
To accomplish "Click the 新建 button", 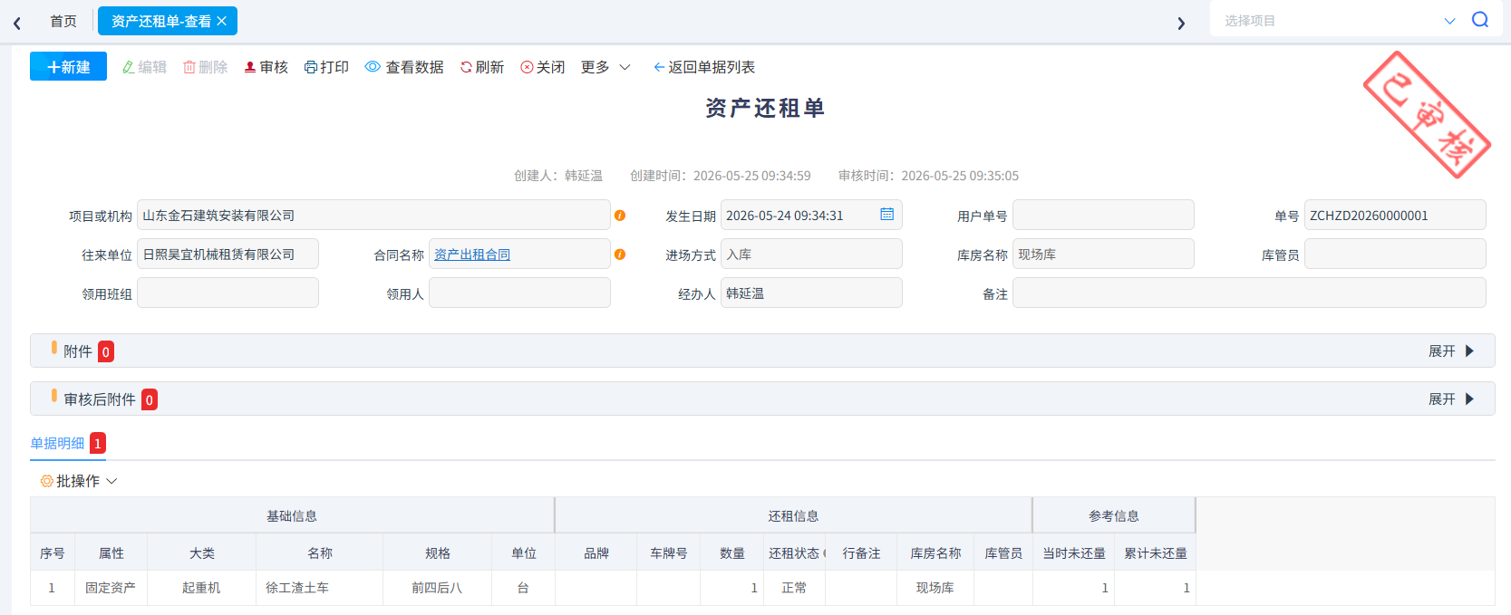I will tap(68, 66).
